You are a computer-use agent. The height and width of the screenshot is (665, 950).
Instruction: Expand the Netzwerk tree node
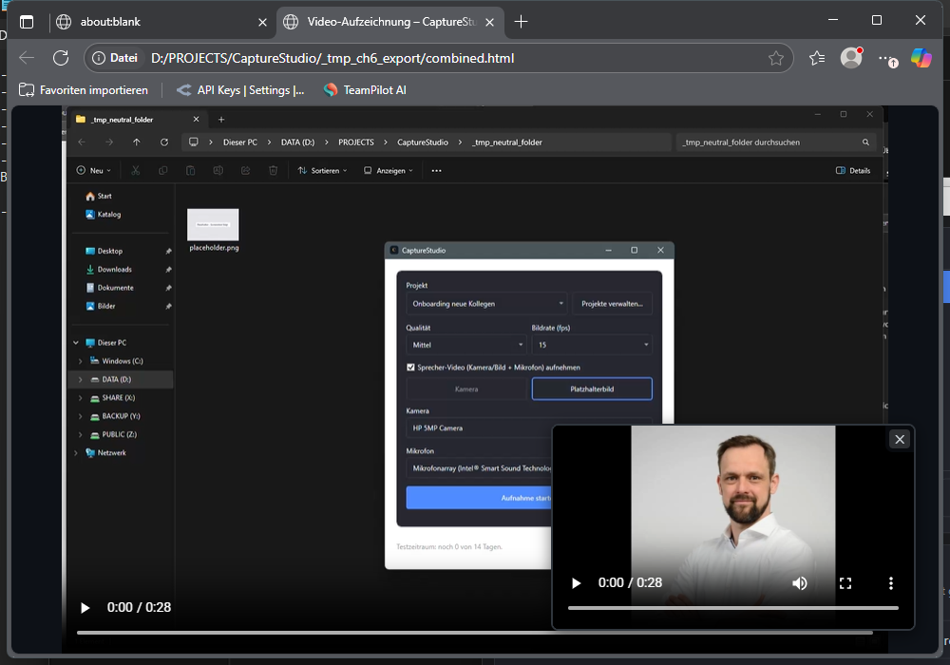point(76,453)
